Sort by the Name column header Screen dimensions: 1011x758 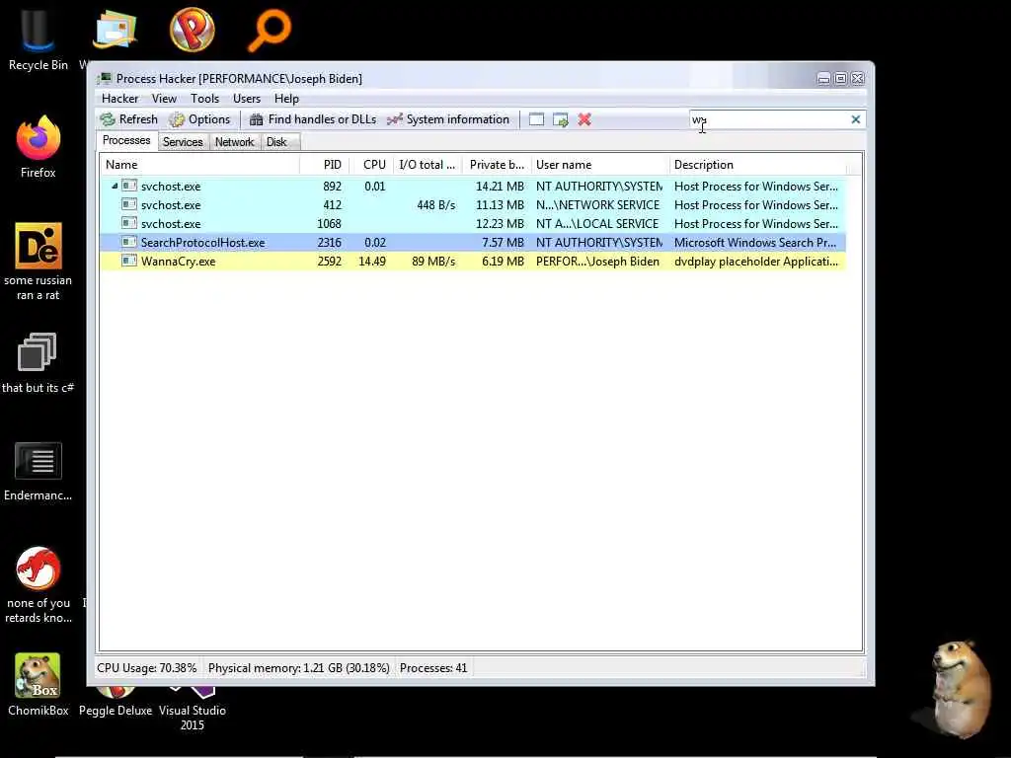coord(199,165)
